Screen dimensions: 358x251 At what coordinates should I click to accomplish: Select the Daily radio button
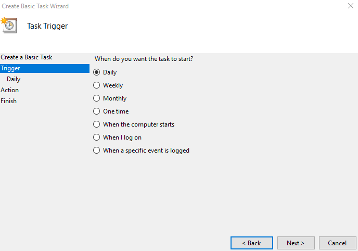coord(97,72)
